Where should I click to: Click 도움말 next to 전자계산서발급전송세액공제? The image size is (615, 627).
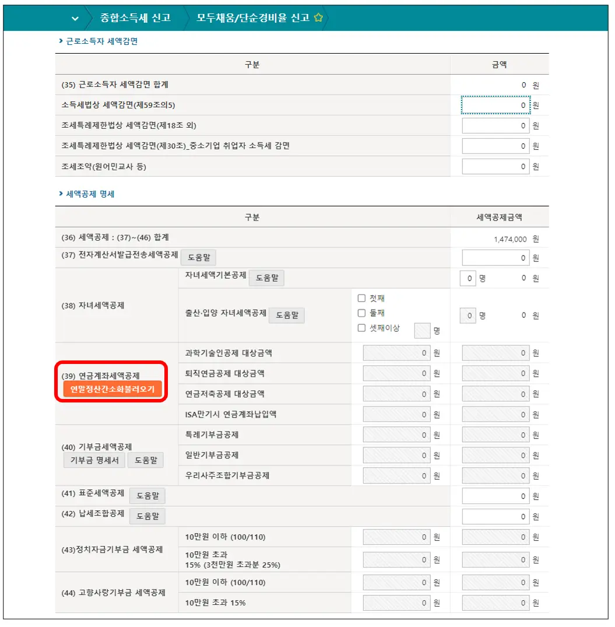point(198,257)
